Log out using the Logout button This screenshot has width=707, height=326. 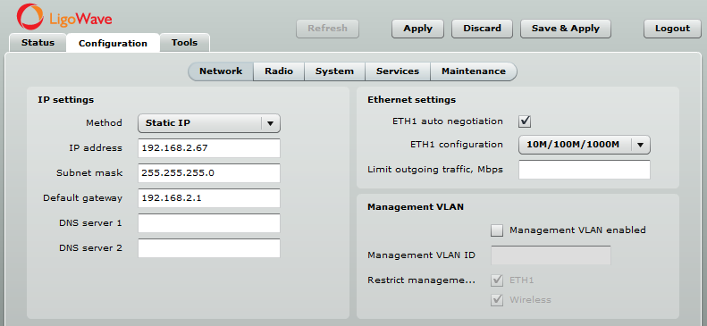coord(672,29)
